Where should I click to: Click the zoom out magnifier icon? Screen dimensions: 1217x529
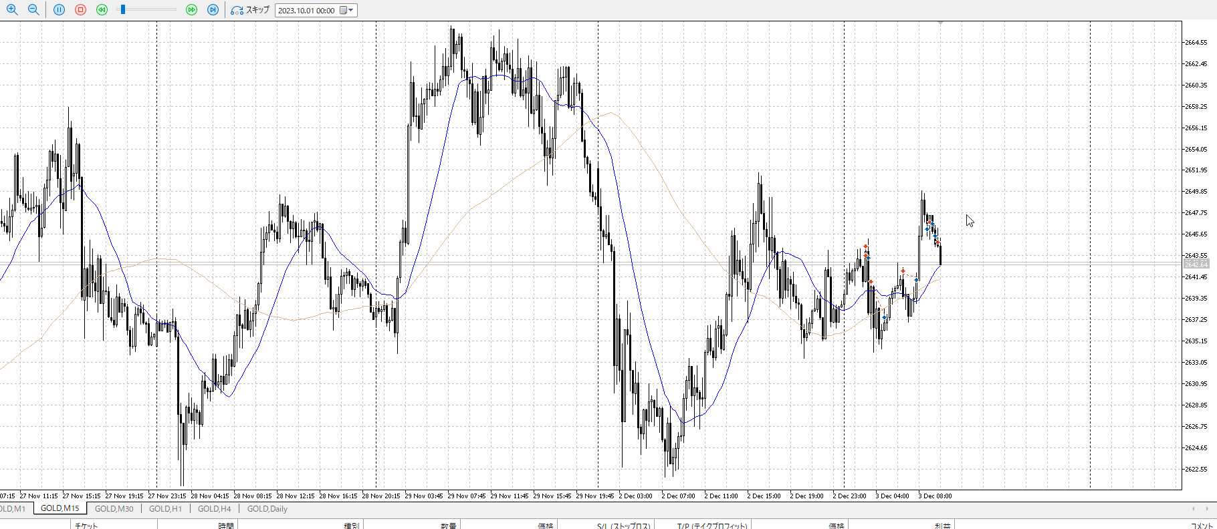coord(33,10)
